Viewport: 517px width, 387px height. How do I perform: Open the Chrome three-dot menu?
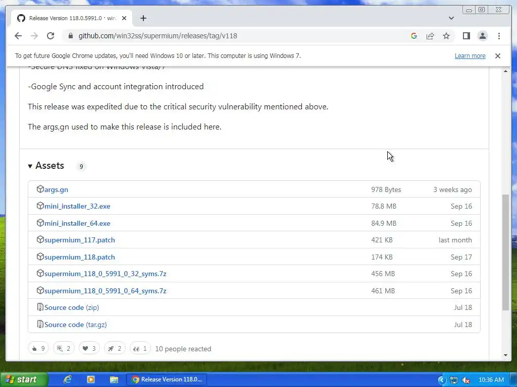click(x=499, y=36)
